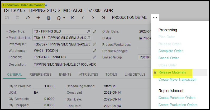Open Order Type lookup magnifier
The width and height of the screenshot is (210, 110).
pyautogui.click(x=89, y=31)
